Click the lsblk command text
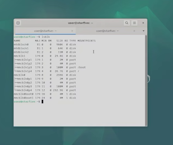Viewport: 173px width, 145px height. coord(46,37)
